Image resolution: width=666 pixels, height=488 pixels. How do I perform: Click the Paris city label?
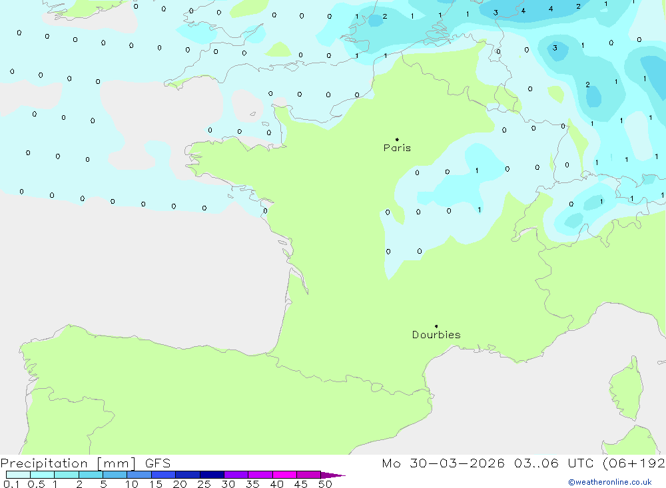[397, 148]
